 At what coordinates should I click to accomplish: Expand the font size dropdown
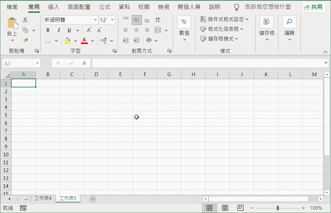(x=112, y=20)
